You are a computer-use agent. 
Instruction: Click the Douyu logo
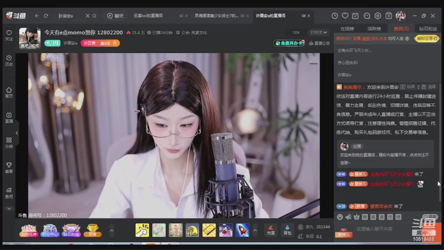point(16,16)
